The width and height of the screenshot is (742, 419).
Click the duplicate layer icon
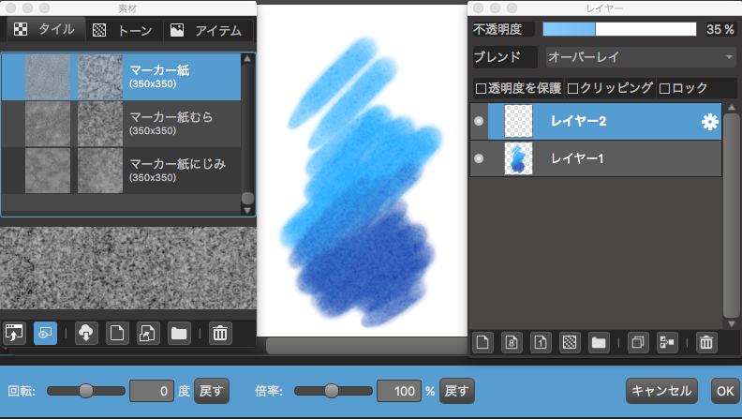[x=638, y=342]
